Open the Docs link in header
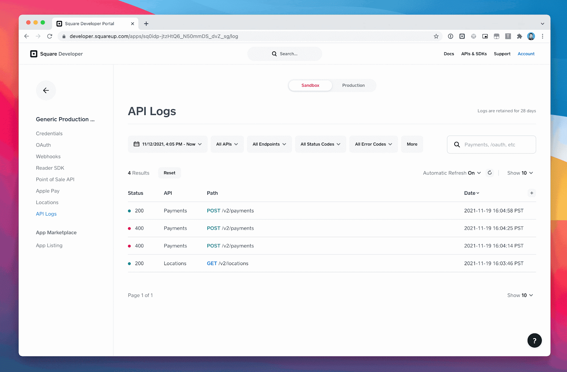 coord(449,54)
